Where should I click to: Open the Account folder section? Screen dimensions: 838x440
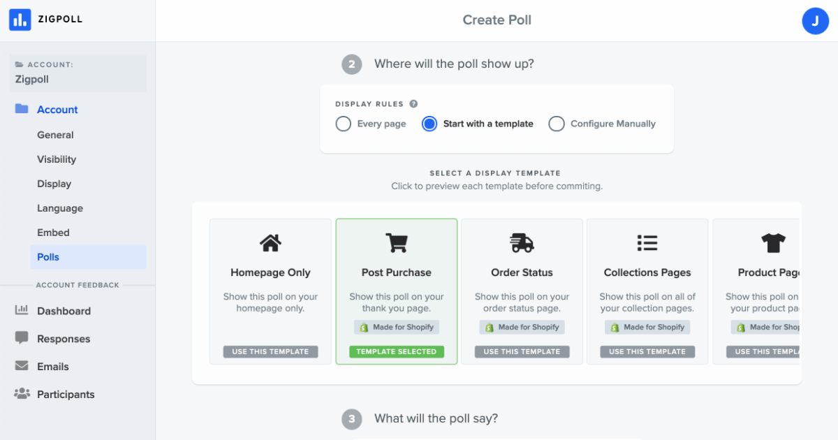57,110
